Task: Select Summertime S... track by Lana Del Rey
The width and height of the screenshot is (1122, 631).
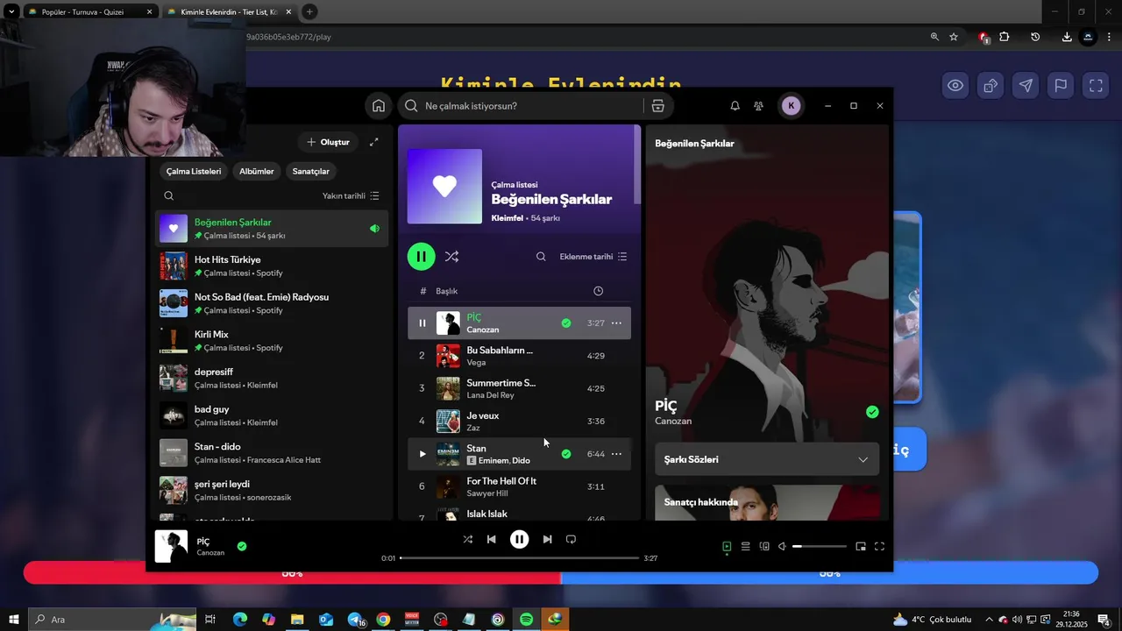Action: pyautogui.click(x=519, y=388)
